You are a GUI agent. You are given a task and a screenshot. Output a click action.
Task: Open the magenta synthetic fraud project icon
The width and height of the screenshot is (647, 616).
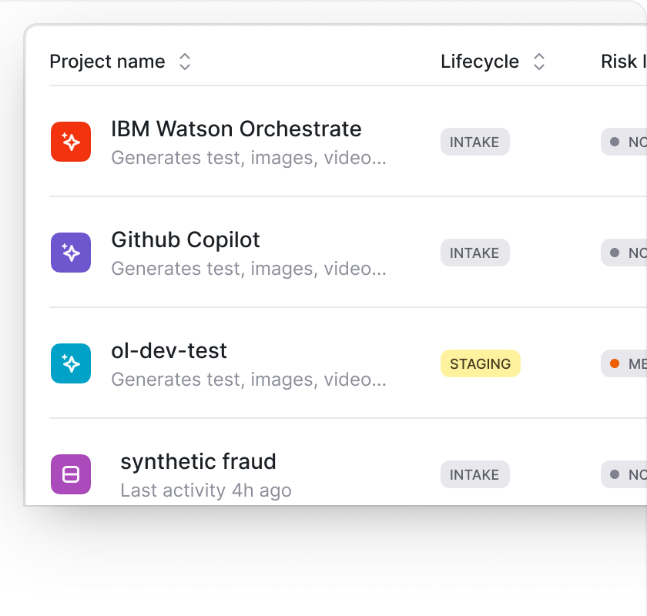pos(71,474)
